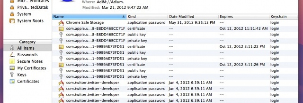Select the Keys category icon
The height and width of the screenshot is (103, 303).
point(12,75)
